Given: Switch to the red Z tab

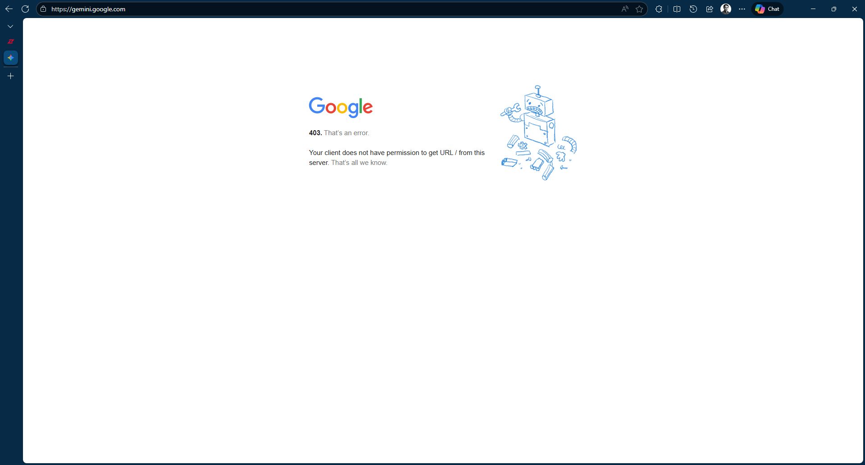Looking at the screenshot, I should 11,41.
